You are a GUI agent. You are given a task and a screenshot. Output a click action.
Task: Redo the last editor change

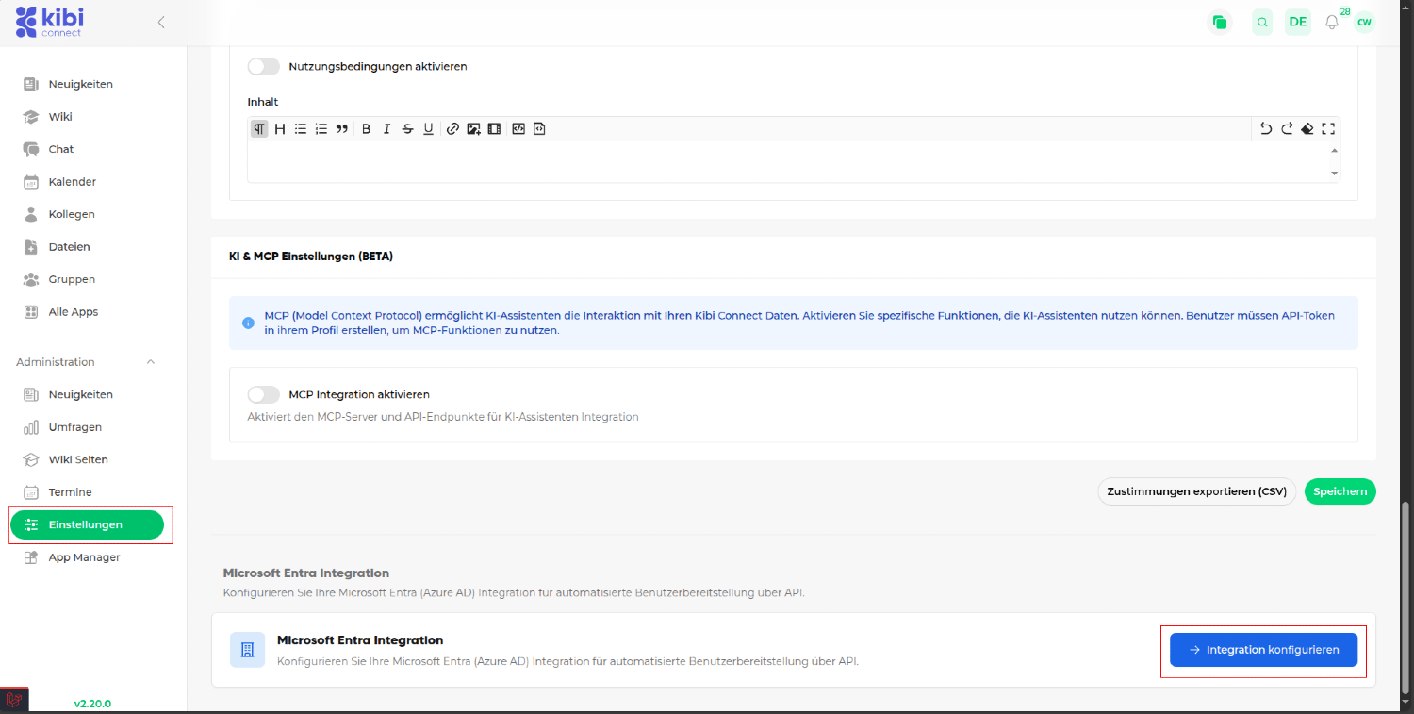click(1287, 129)
